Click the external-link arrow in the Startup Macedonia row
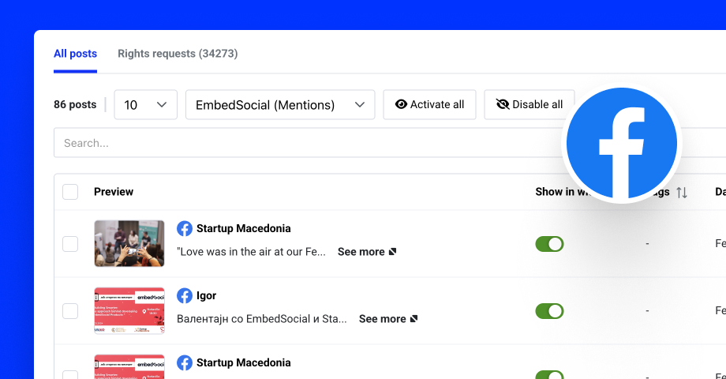The image size is (726, 379). 393,252
